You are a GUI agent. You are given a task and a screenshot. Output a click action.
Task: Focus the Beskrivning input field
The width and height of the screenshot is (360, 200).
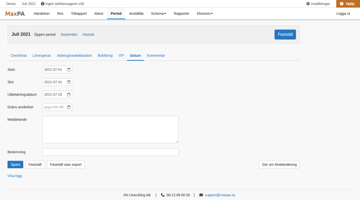110,152
